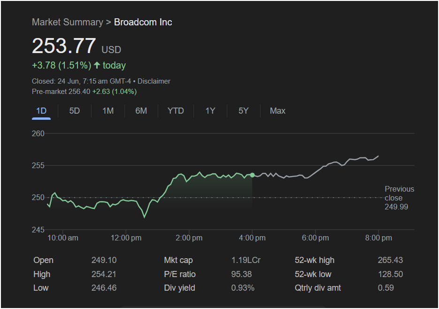Click the 260 y-axis label
The height and width of the screenshot is (309, 439).
tap(38, 134)
